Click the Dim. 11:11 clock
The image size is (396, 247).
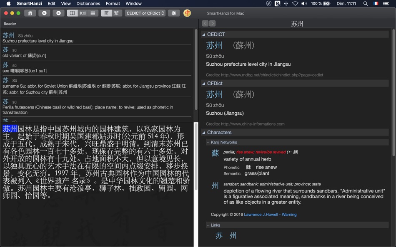tap(346, 3)
